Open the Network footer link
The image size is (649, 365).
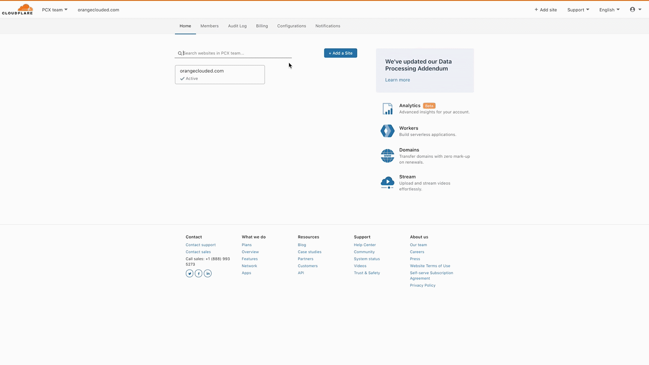point(249,266)
